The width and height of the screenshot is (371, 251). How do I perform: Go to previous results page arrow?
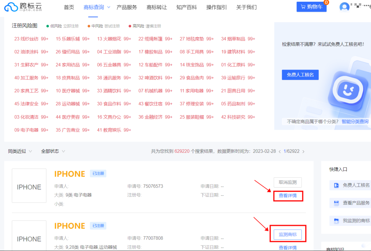(x=280, y=151)
